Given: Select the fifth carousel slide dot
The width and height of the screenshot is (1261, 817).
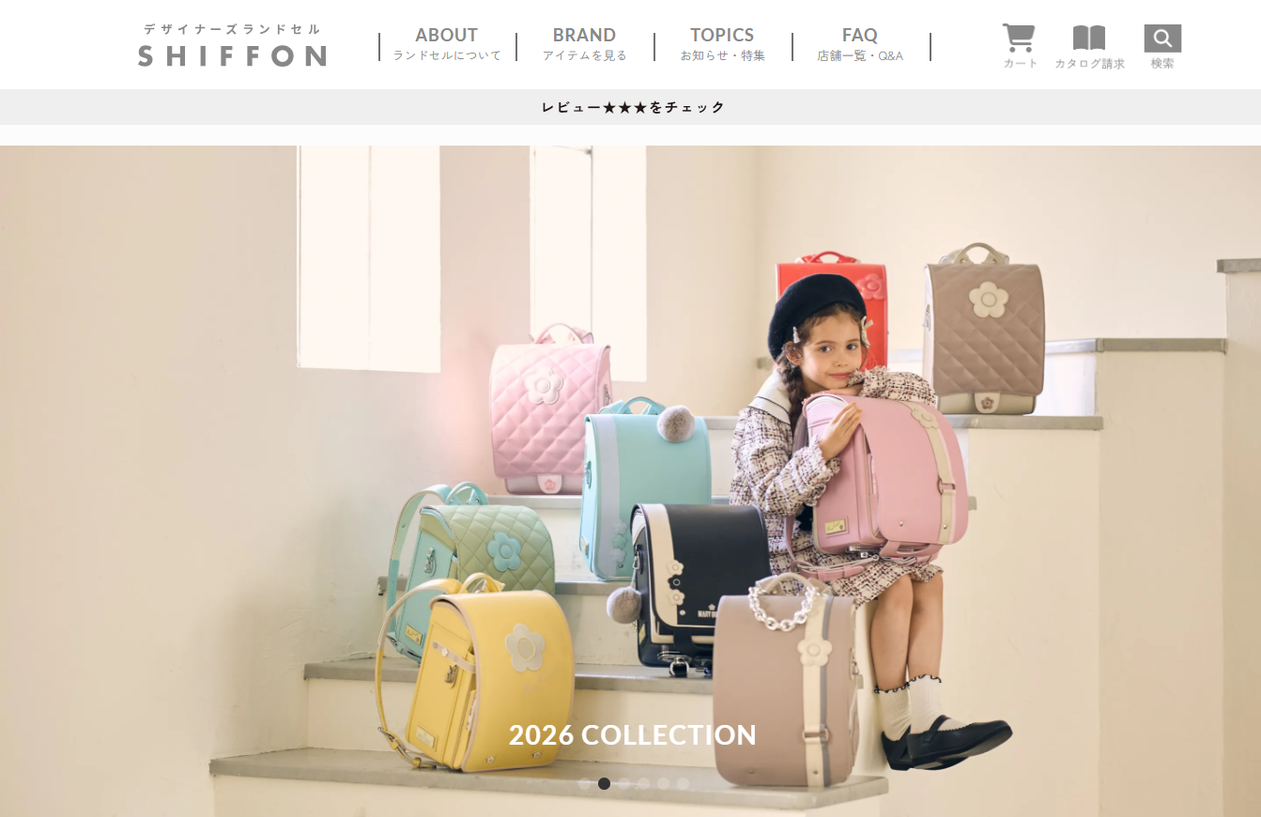Looking at the screenshot, I should tap(663, 783).
